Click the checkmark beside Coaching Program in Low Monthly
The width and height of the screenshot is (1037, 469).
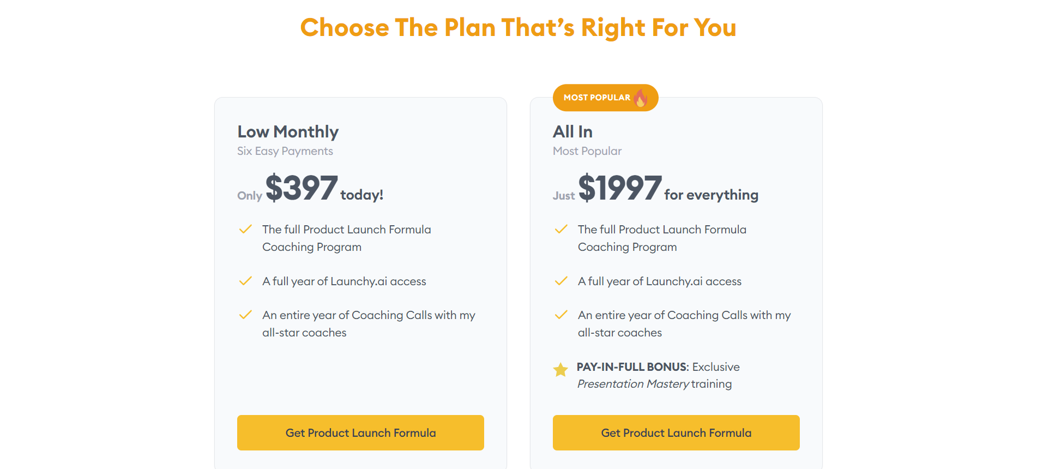[245, 229]
